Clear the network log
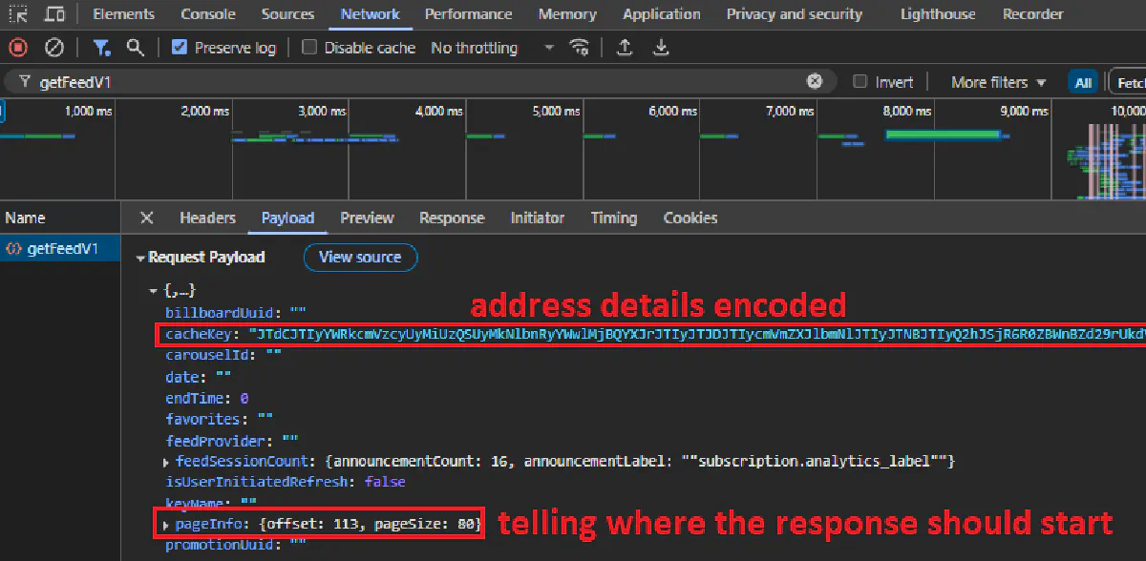 coord(54,48)
